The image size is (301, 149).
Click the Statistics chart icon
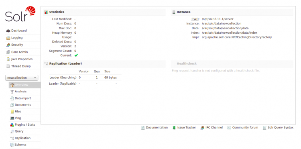coord(46,12)
